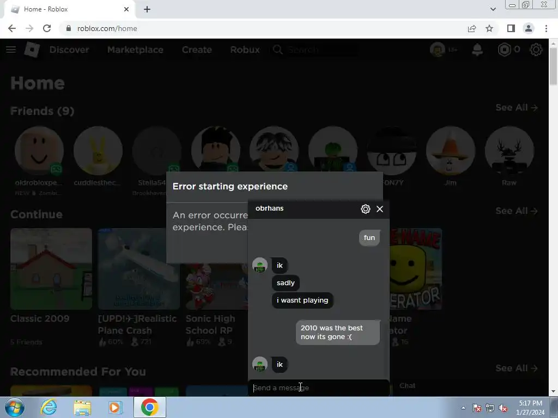This screenshot has width=558, height=418.
Task: Open Chrome's three-dot menu
Action: (546, 28)
